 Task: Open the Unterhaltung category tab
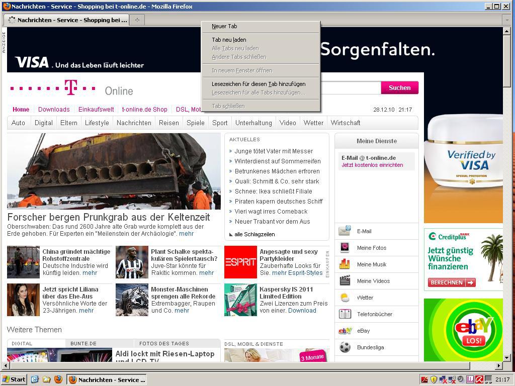253,123
